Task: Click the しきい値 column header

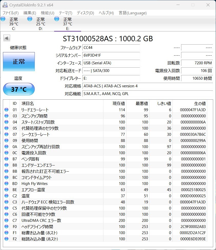Action: coord(161,103)
